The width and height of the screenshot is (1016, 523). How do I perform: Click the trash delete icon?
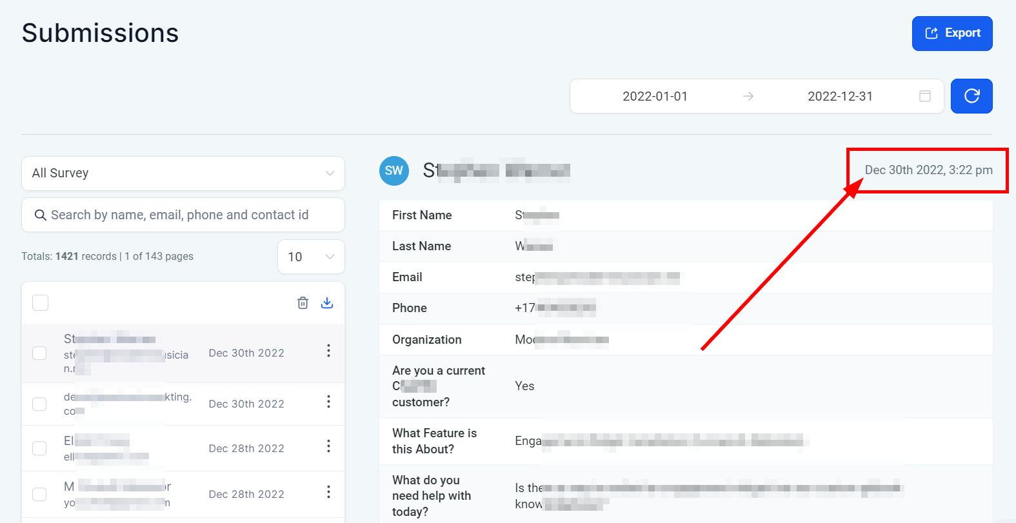303,303
